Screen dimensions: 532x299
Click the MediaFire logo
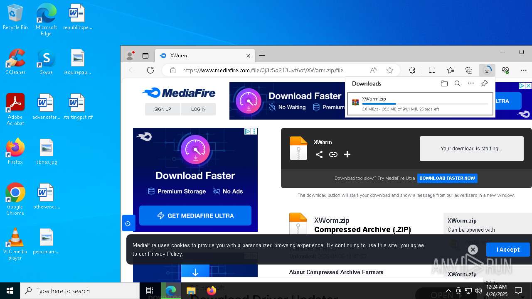pyautogui.click(x=179, y=93)
